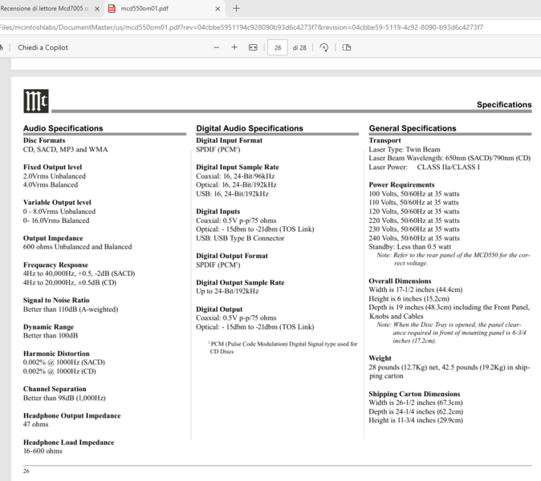Viewport: 541px width, 481px height.
Task: Click the Chiedi a Copilot button
Action: (43, 47)
